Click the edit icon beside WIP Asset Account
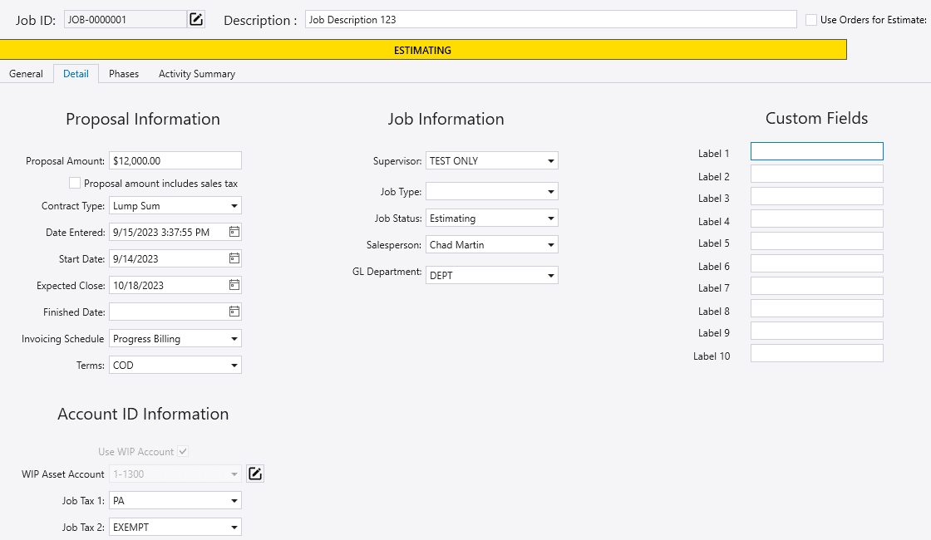The width and height of the screenshot is (931, 540). (x=256, y=474)
